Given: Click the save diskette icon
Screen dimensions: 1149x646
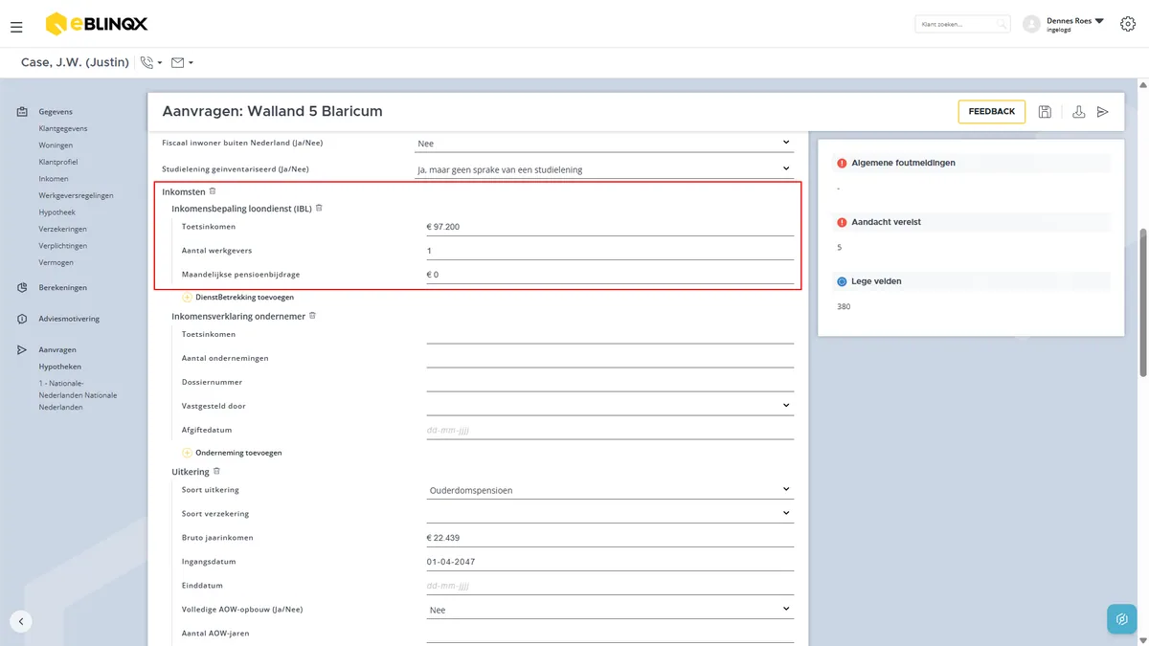Looking at the screenshot, I should [x=1045, y=112].
